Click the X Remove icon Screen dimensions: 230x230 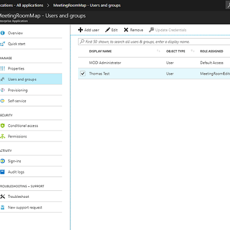[126, 30]
